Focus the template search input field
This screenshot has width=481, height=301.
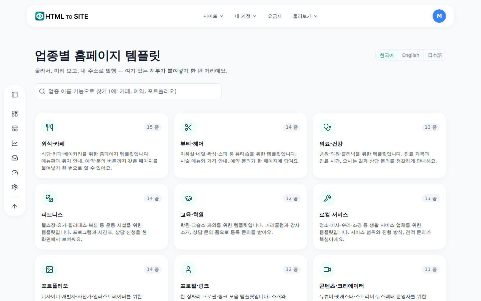[x=128, y=91]
